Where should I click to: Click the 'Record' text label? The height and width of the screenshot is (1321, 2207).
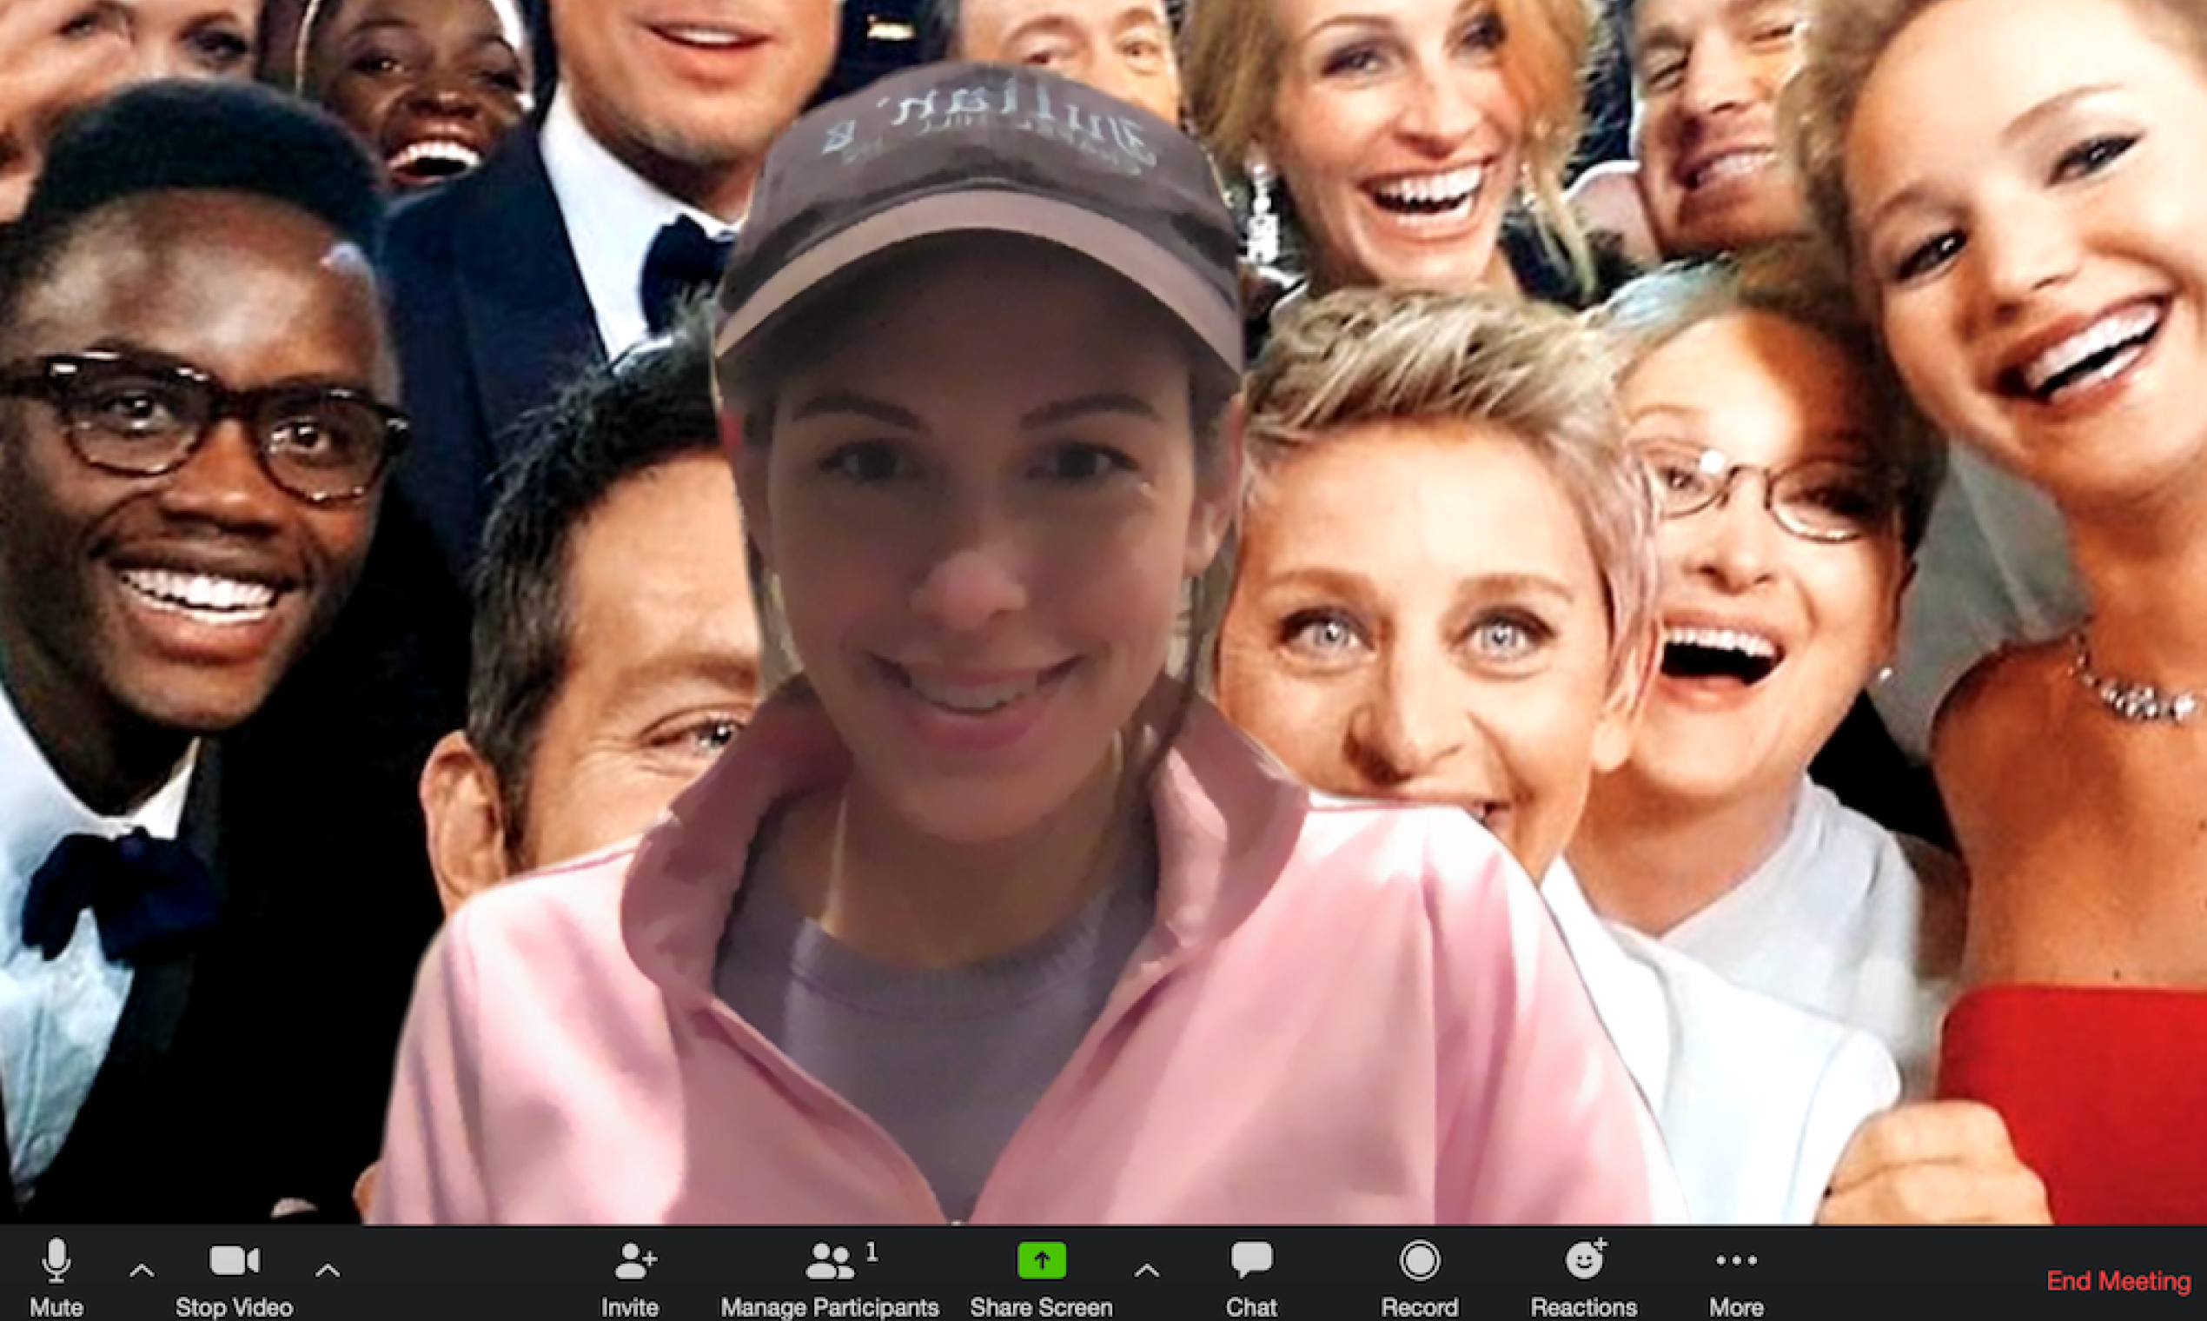[x=1419, y=1307]
